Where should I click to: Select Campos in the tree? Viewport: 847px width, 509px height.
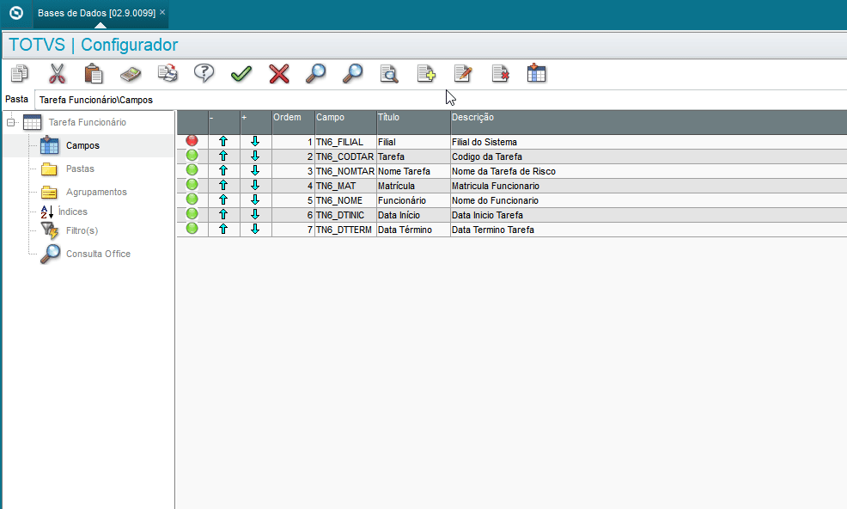pyautogui.click(x=82, y=145)
